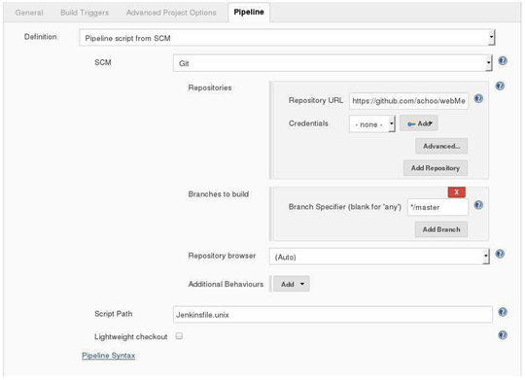Click the SCM label
The height and width of the screenshot is (380, 525).
pyautogui.click(x=103, y=62)
